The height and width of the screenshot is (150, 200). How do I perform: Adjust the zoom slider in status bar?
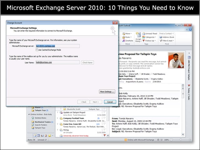pos(181,140)
